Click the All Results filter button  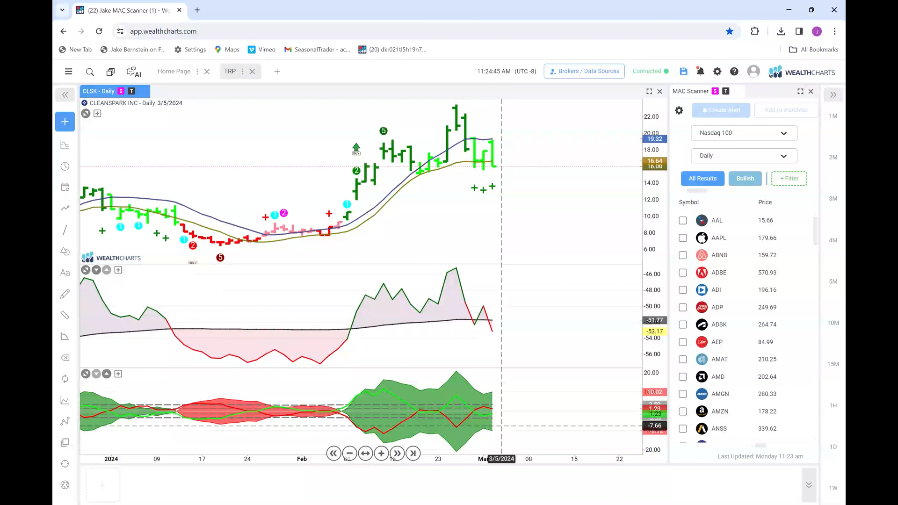(702, 179)
